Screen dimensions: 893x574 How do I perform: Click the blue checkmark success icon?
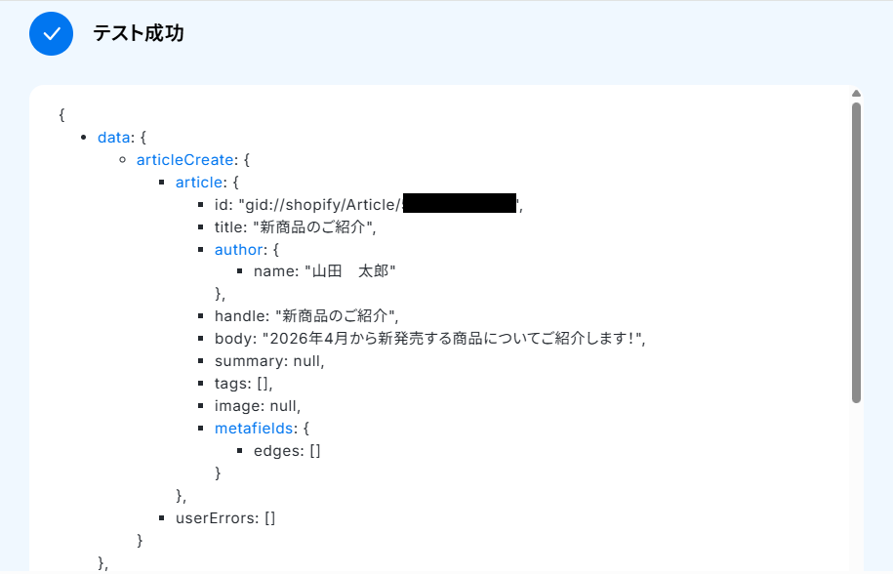point(51,33)
